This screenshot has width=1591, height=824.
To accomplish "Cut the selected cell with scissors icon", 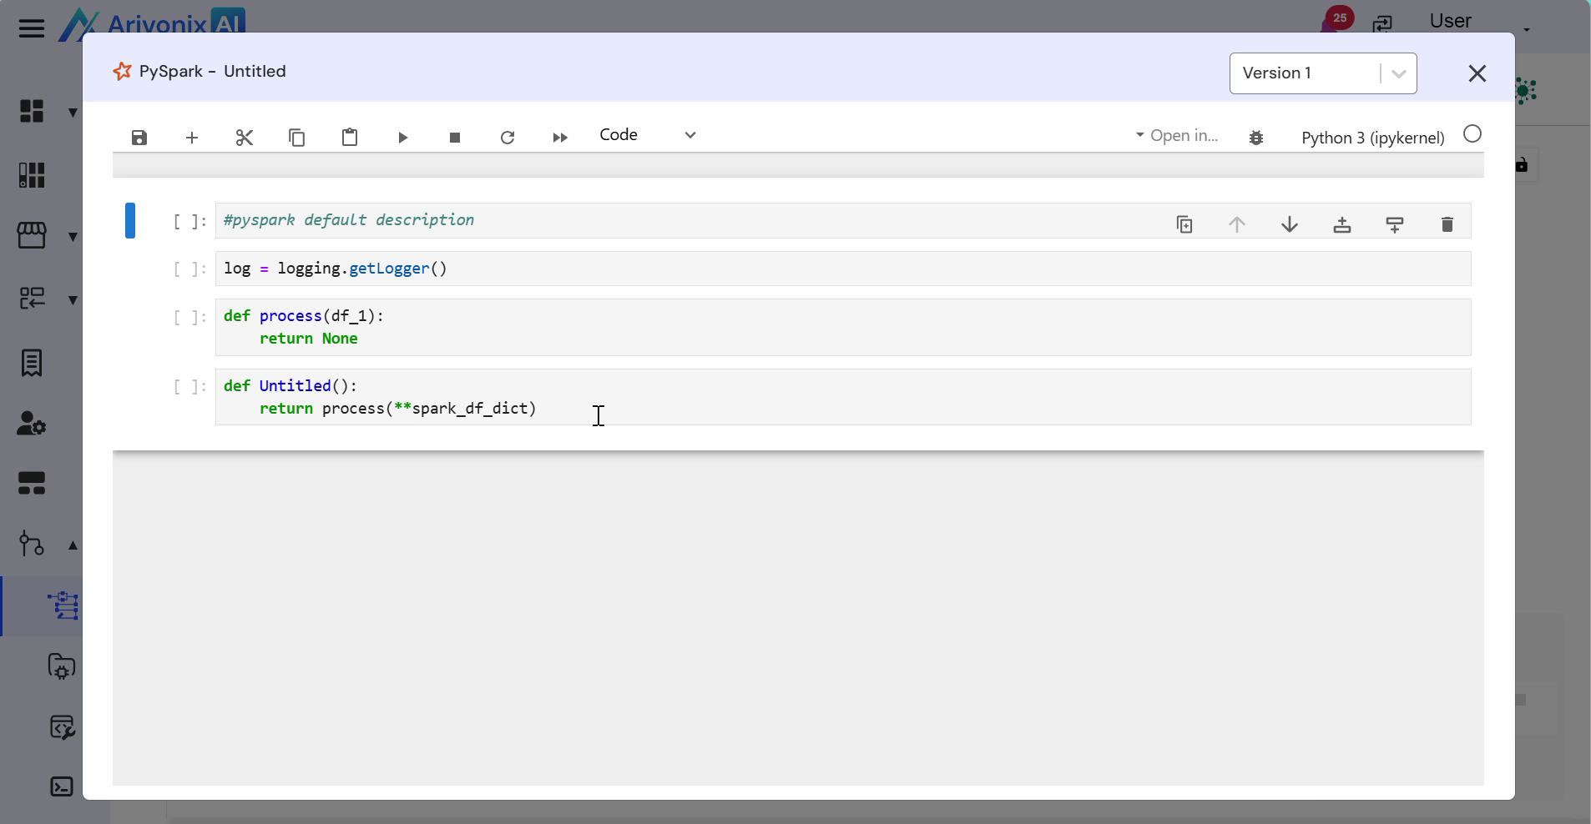I will click(x=245, y=138).
